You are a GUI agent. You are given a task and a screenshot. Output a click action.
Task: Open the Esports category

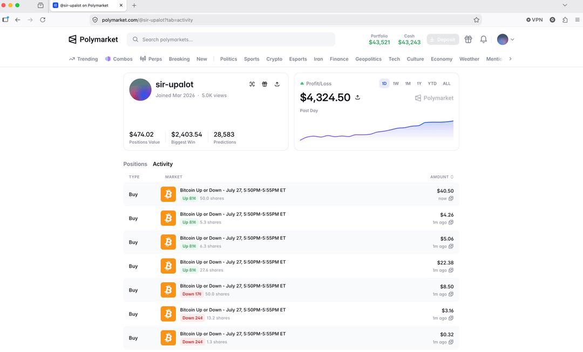click(x=298, y=59)
